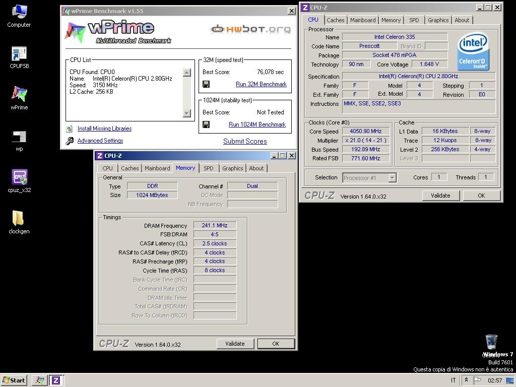This screenshot has height=387, width=516.
Task: Select About tab in the CPU-Z Memory window
Action: coord(256,168)
